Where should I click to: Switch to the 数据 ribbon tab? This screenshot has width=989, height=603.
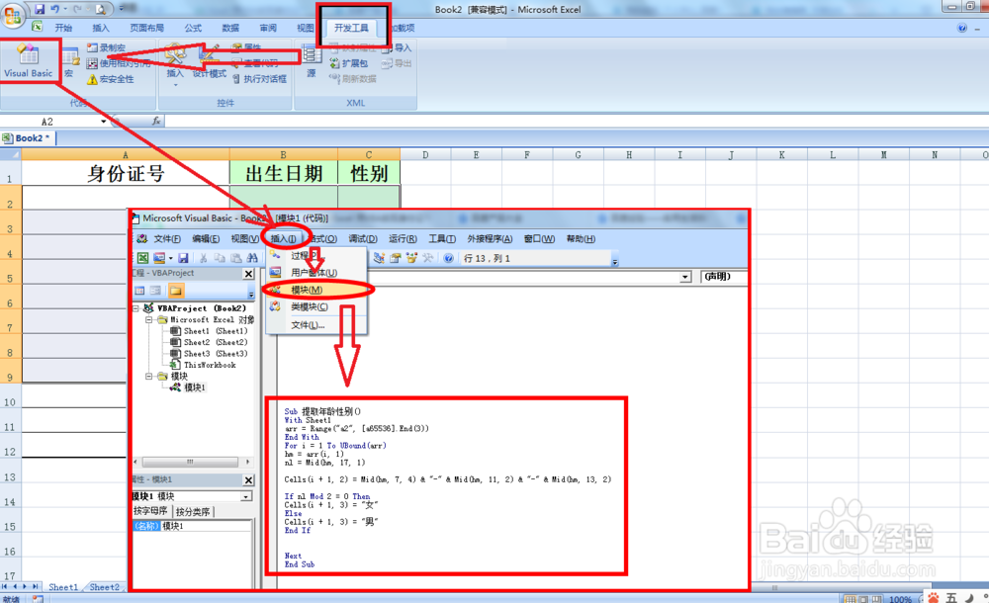(230, 28)
